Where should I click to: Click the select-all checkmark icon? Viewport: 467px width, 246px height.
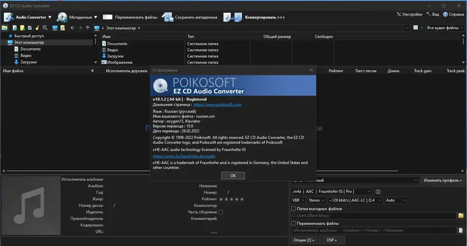pyautogui.click(x=30, y=28)
